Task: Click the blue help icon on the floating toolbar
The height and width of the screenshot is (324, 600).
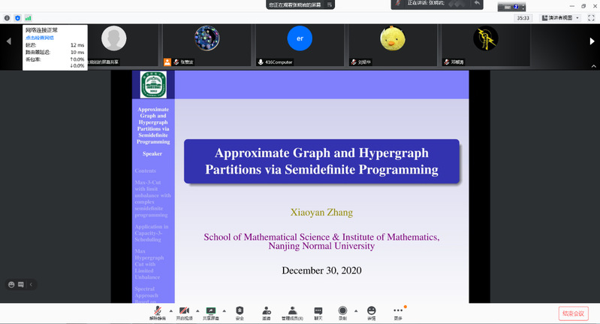Action: click(516, 7)
